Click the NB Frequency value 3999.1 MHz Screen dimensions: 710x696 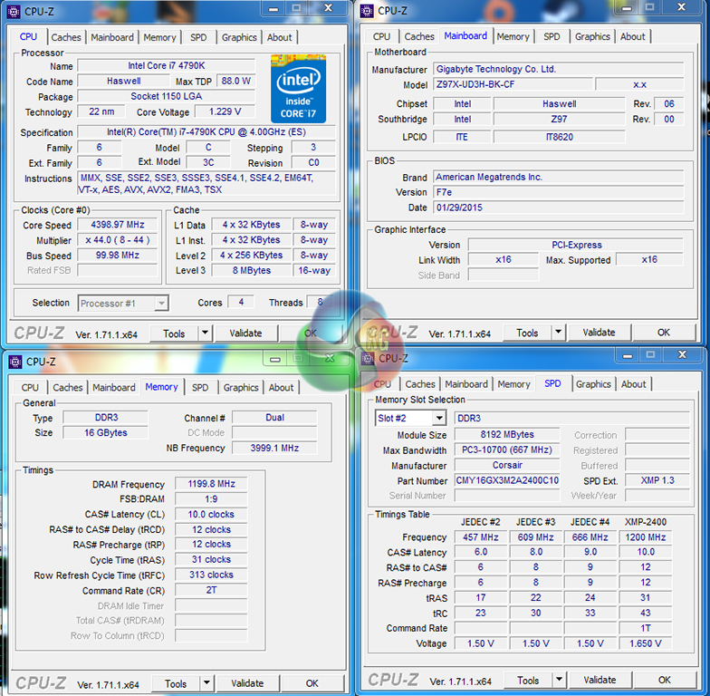[275, 448]
